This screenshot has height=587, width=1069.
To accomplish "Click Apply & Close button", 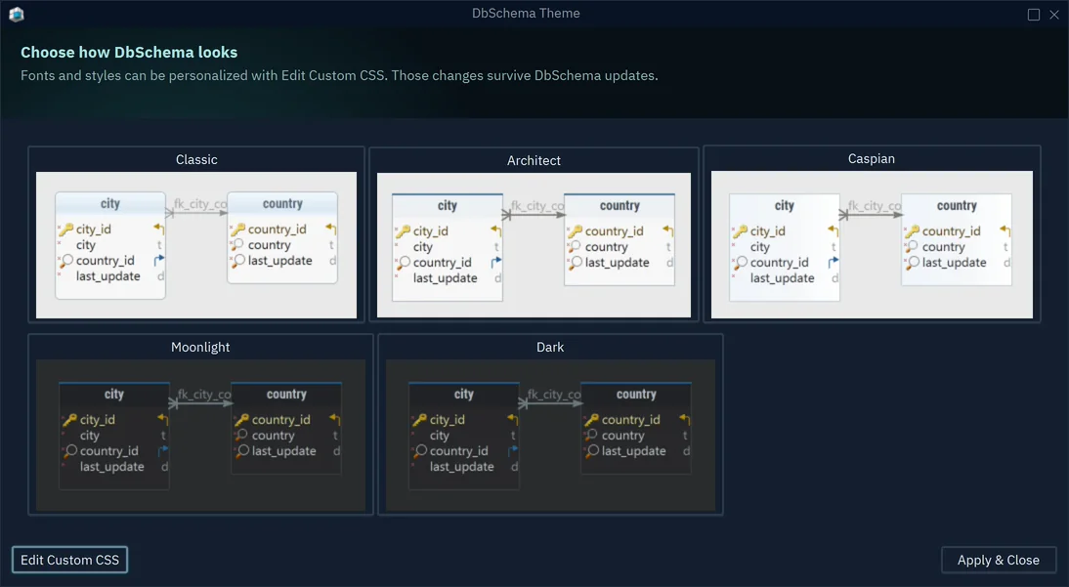I will 999,560.
